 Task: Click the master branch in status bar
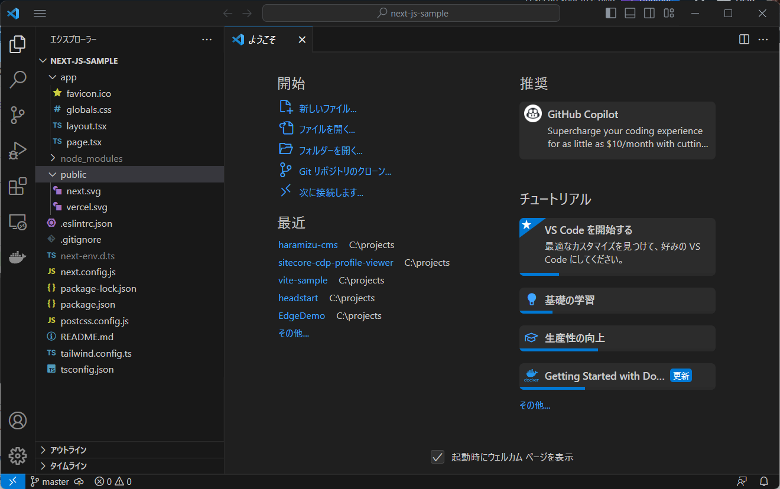tap(50, 481)
